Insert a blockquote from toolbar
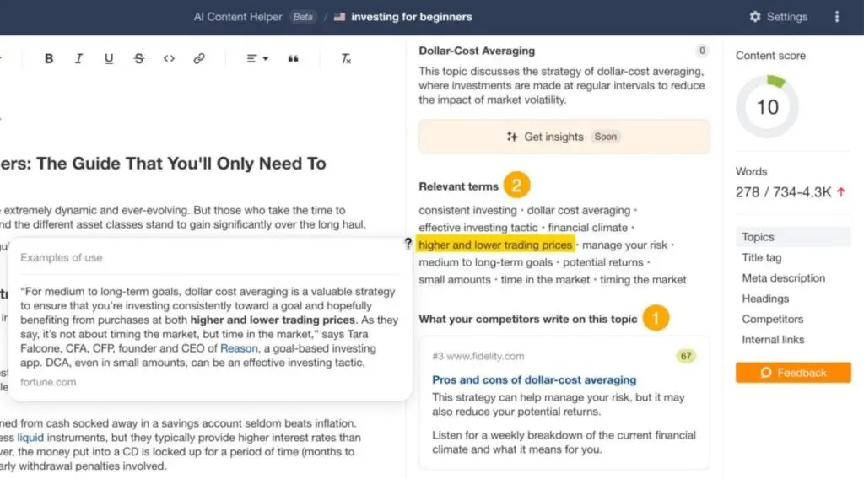 pyautogui.click(x=293, y=58)
